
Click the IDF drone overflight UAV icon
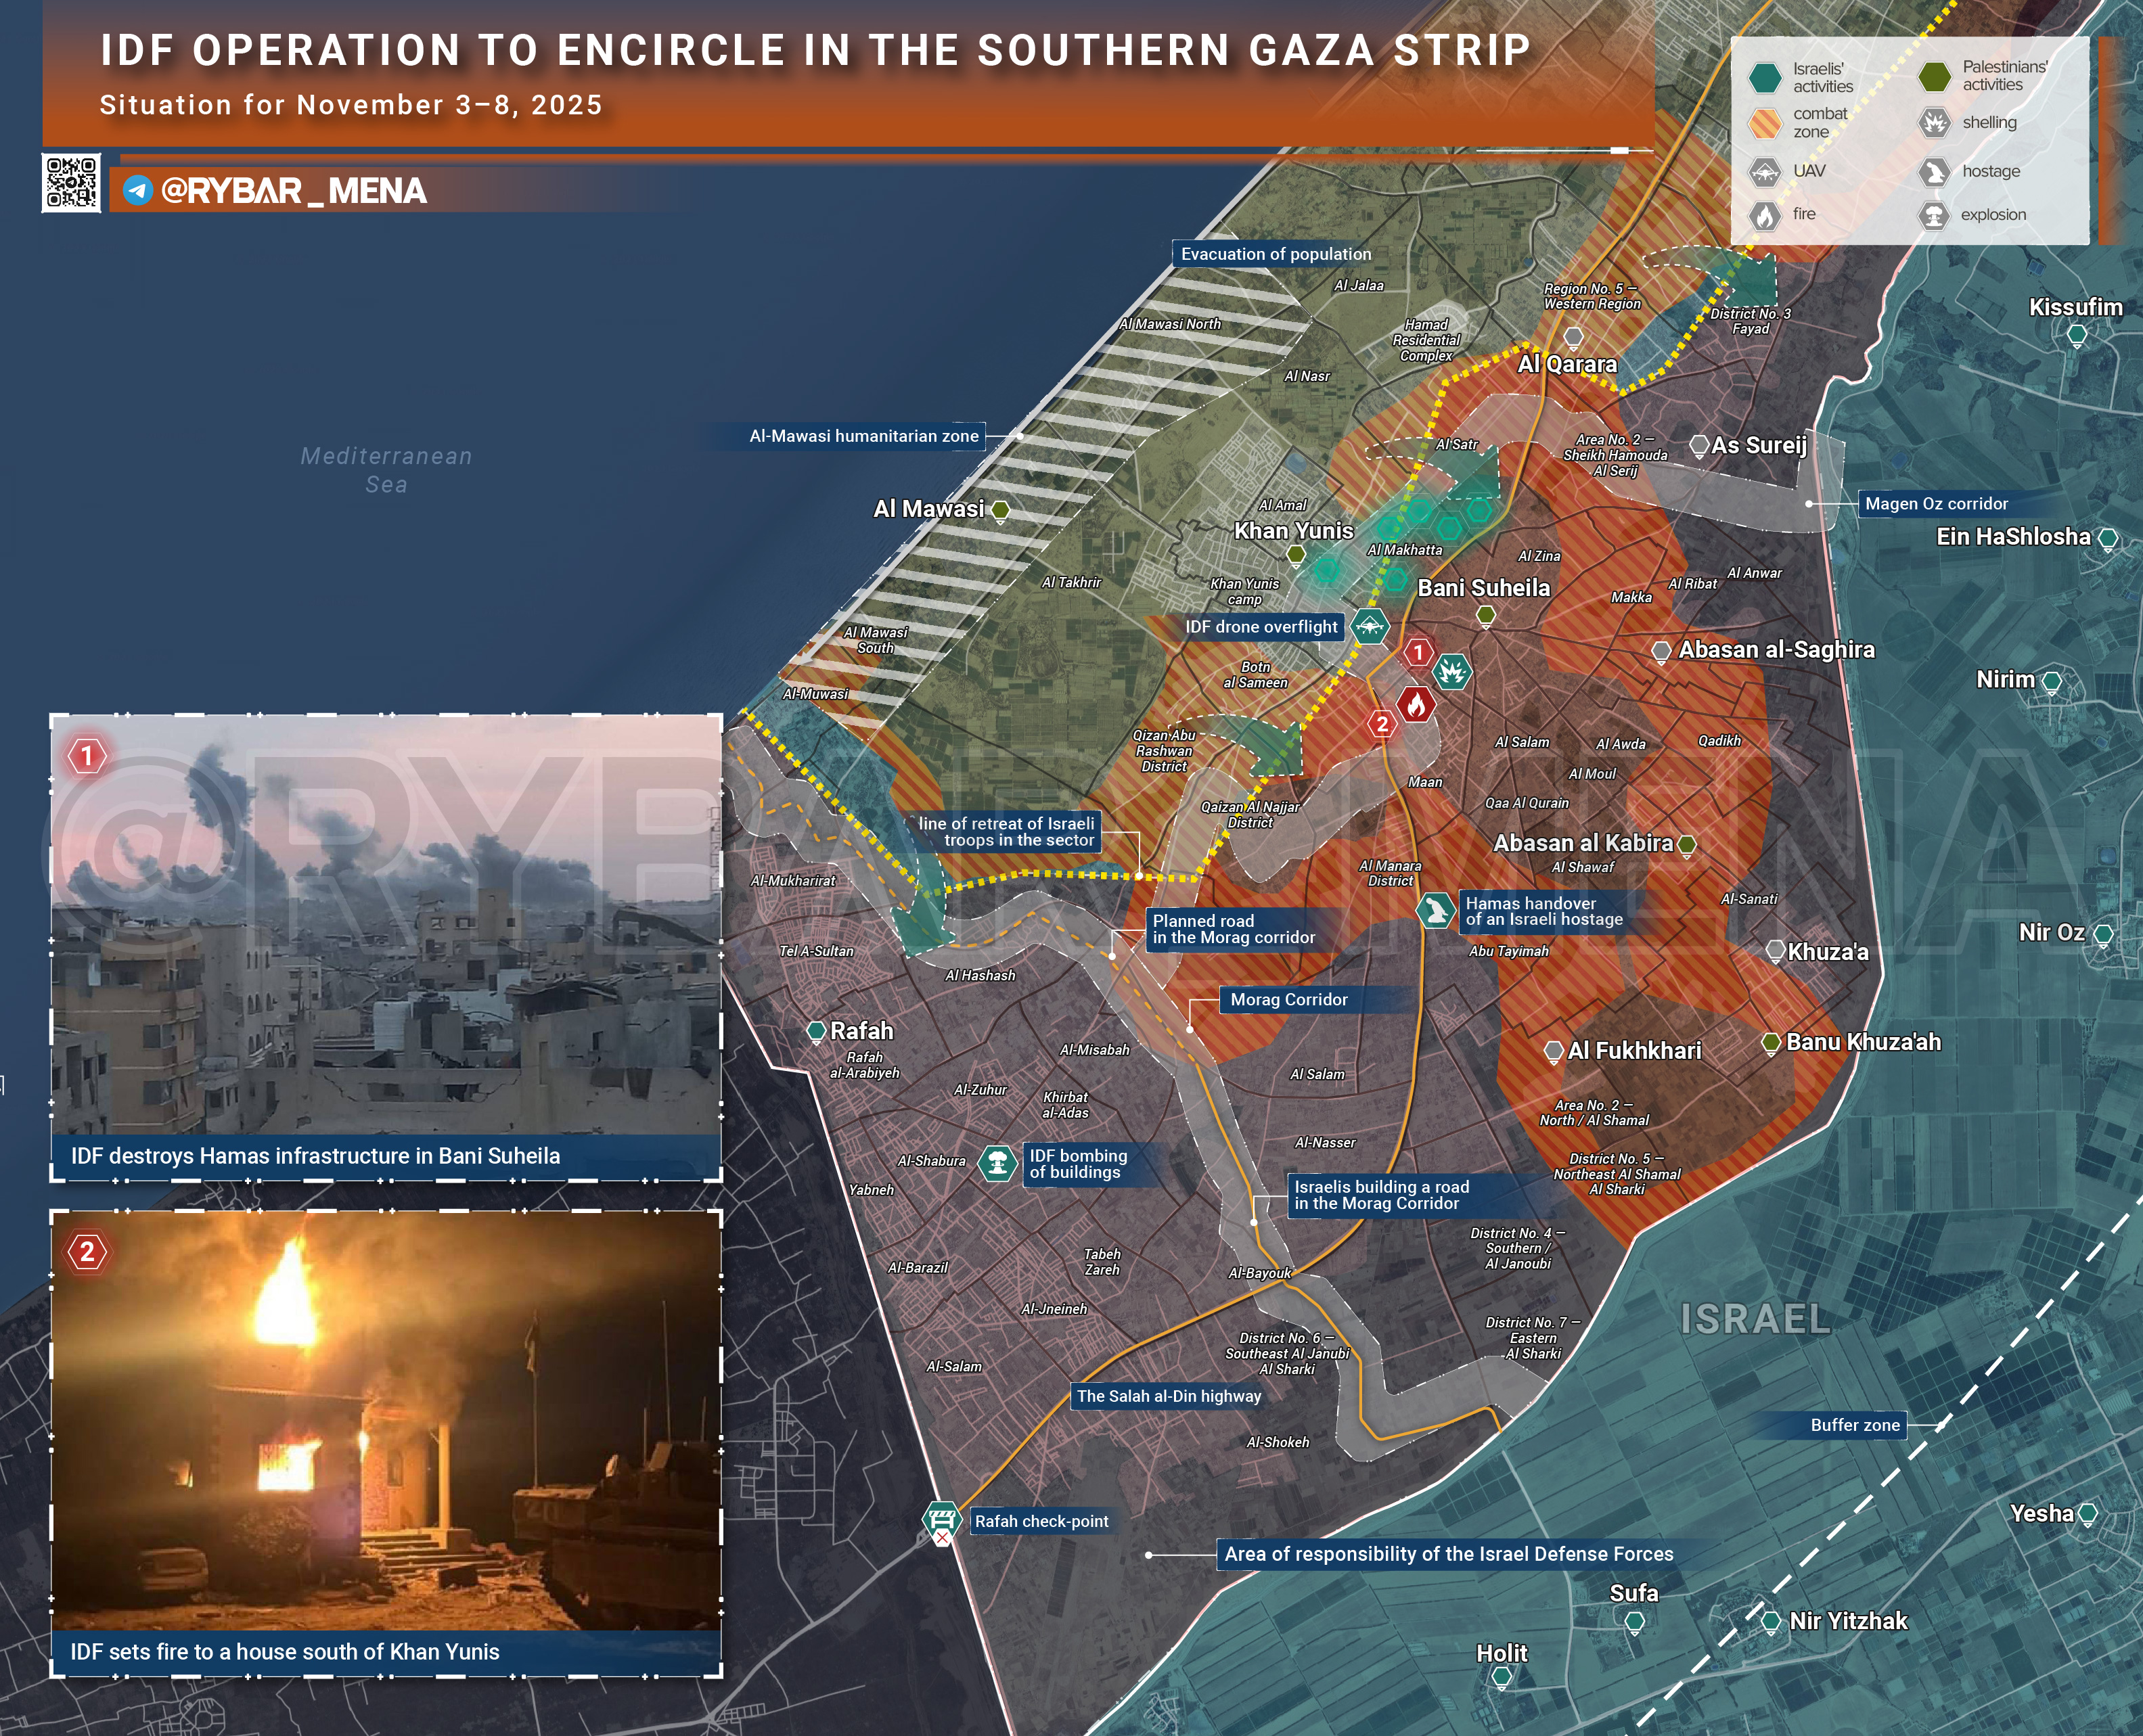[x=1369, y=627]
